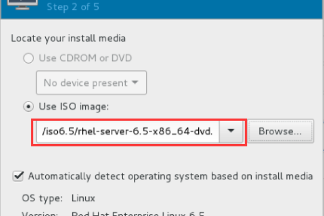The width and height of the screenshot is (324, 216).
Task: Click the Automatically detect operating system label
Action: coord(170,175)
